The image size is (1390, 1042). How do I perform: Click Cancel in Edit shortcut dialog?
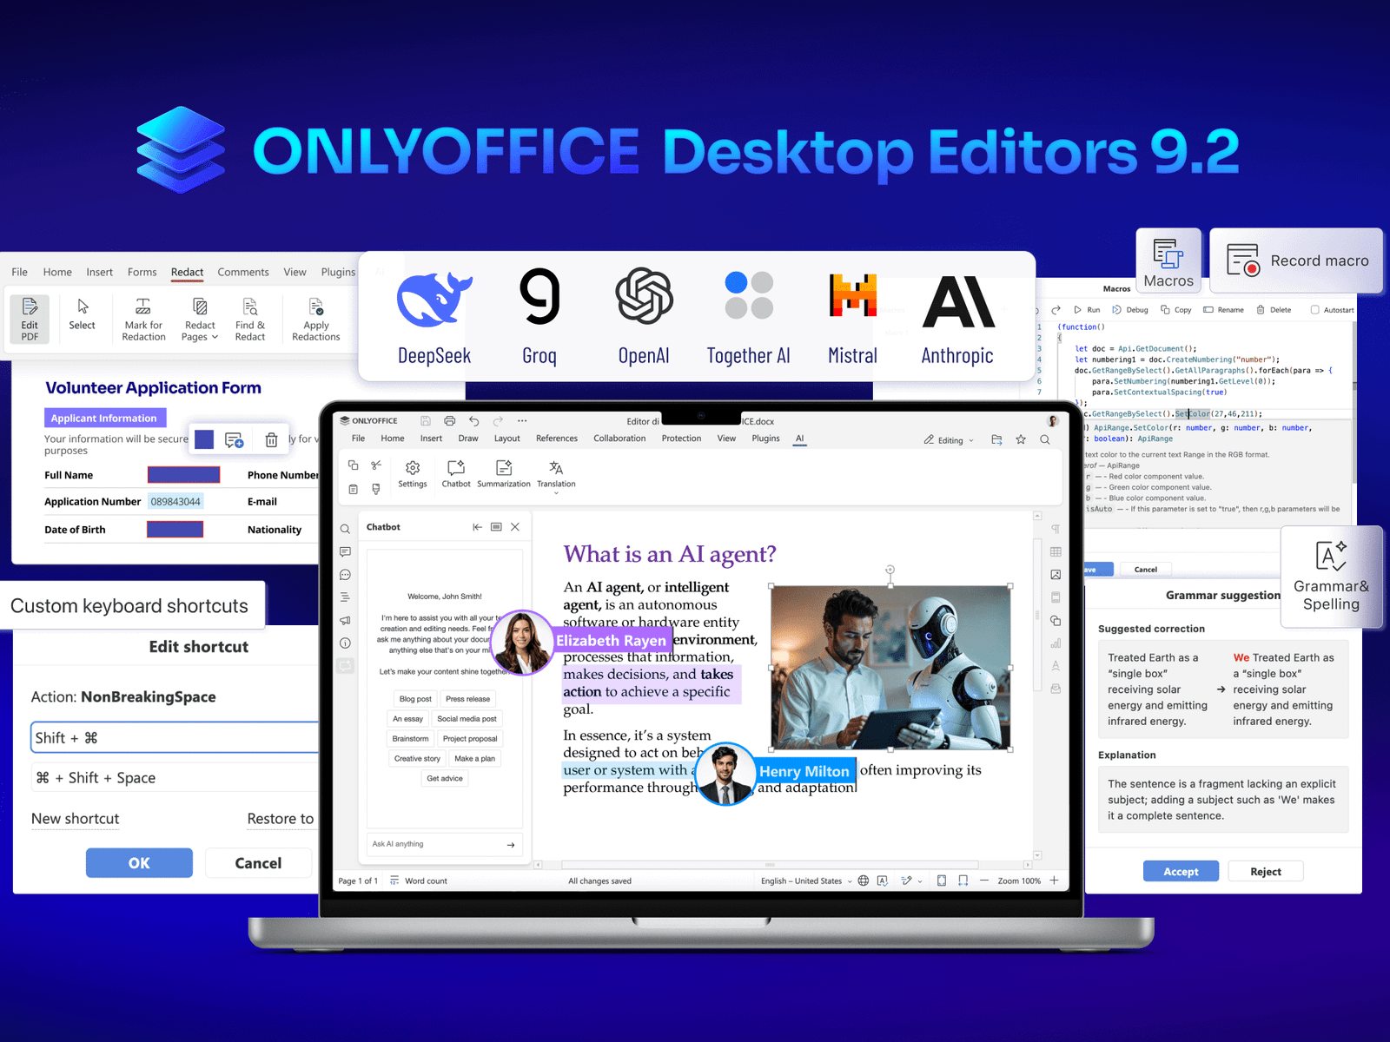tap(258, 863)
